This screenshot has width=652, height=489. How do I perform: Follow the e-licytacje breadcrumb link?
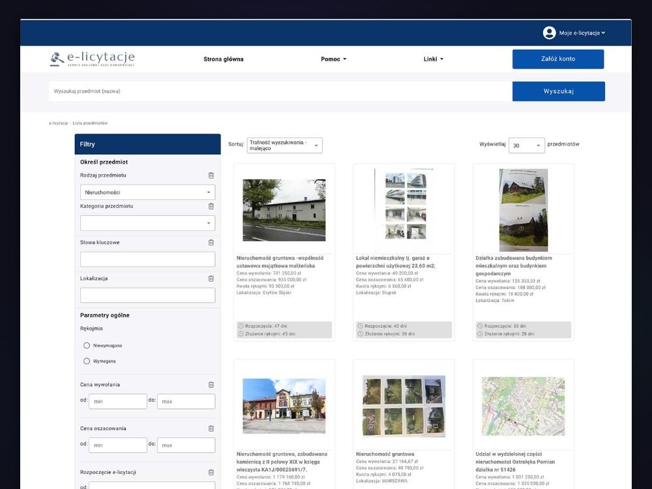(58, 123)
